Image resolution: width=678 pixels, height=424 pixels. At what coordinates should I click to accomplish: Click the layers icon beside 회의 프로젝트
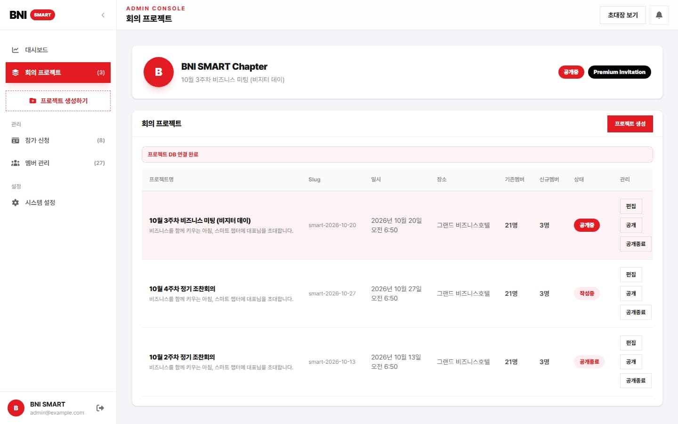(x=16, y=73)
